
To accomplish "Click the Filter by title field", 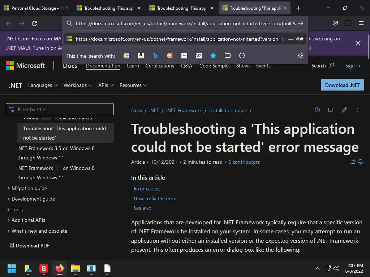I will click(x=60, y=109).
